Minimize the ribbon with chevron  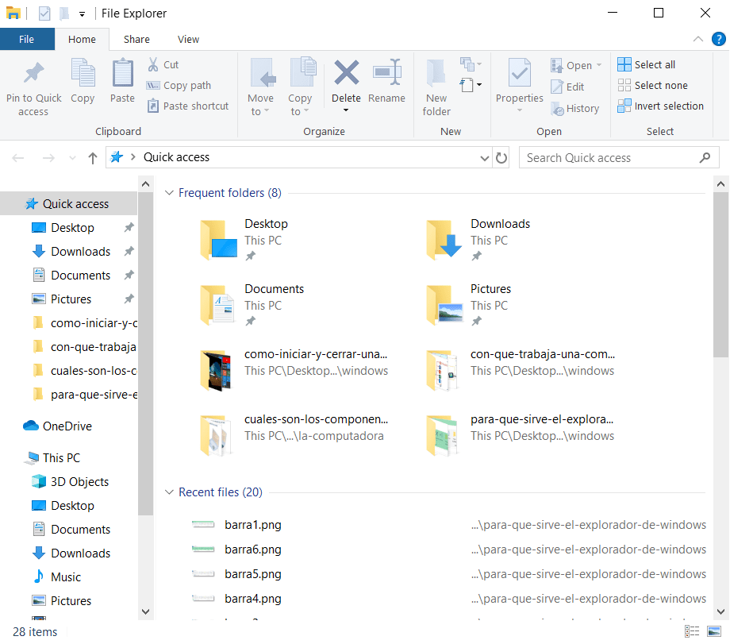(x=698, y=39)
